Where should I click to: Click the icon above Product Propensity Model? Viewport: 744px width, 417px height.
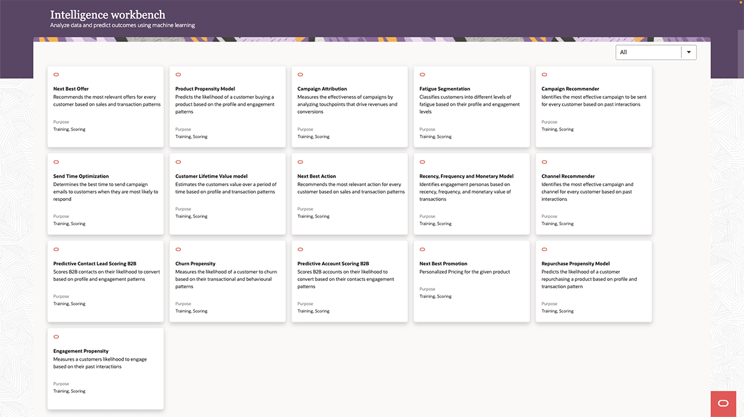tap(178, 75)
